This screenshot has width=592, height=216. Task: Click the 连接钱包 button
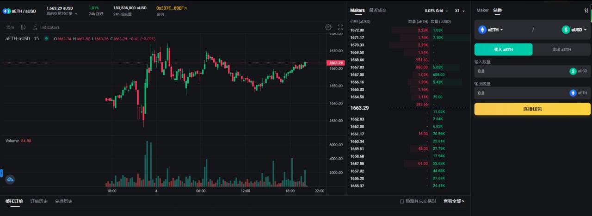pos(532,109)
